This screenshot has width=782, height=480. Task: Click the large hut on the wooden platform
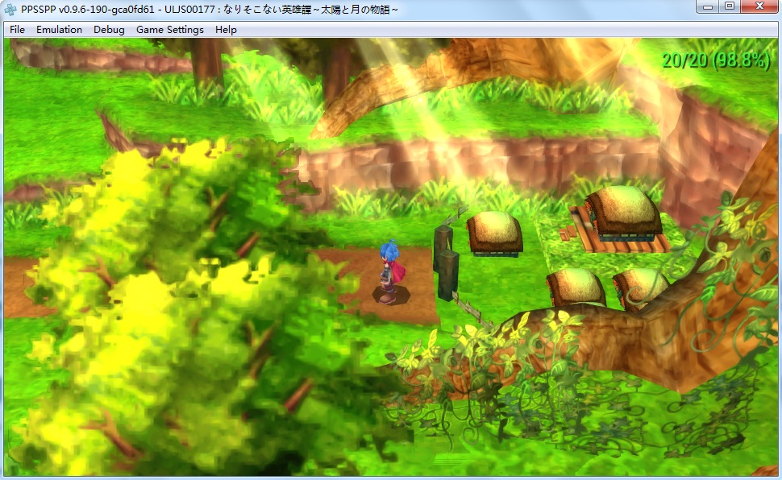[x=622, y=211]
